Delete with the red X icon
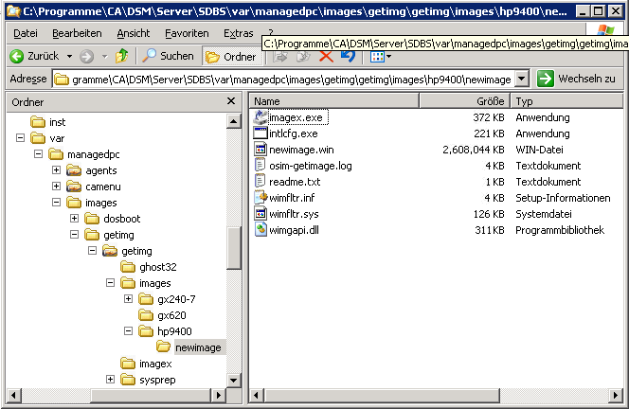Viewport: 629px width, 409px height. pyautogui.click(x=326, y=57)
